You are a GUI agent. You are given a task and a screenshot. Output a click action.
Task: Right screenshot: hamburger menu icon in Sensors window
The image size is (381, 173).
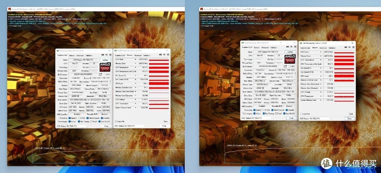[353, 47]
